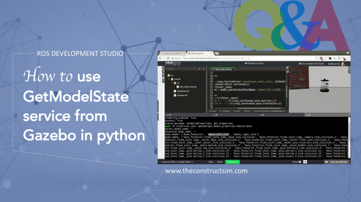
Task: Click Leave your Message button
Action: point(337,162)
